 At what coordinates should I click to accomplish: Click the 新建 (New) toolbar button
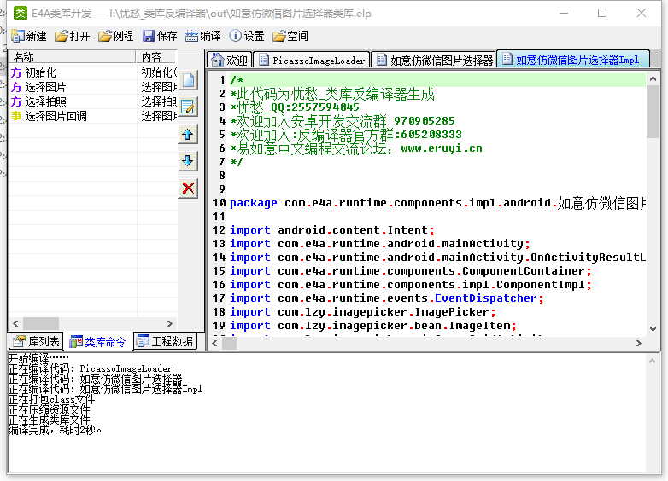[28, 36]
